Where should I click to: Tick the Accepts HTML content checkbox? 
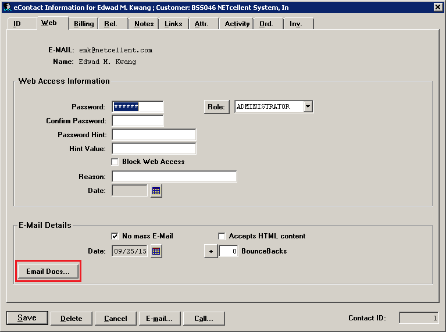222,236
